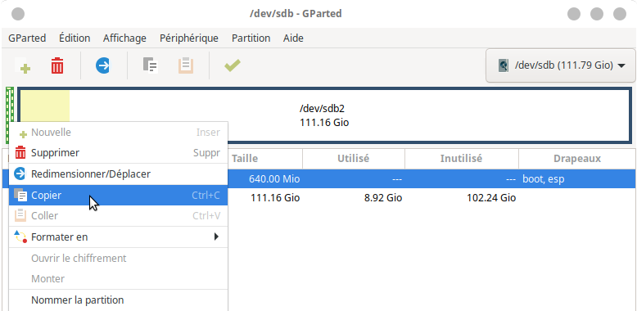Open the /dev/sdb device selector dropdown
Image resolution: width=637 pixels, height=311 pixels.
(x=561, y=65)
